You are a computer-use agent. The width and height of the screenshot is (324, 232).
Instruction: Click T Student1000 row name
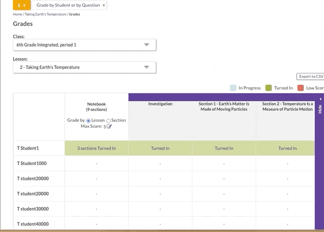pyautogui.click(x=32, y=163)
